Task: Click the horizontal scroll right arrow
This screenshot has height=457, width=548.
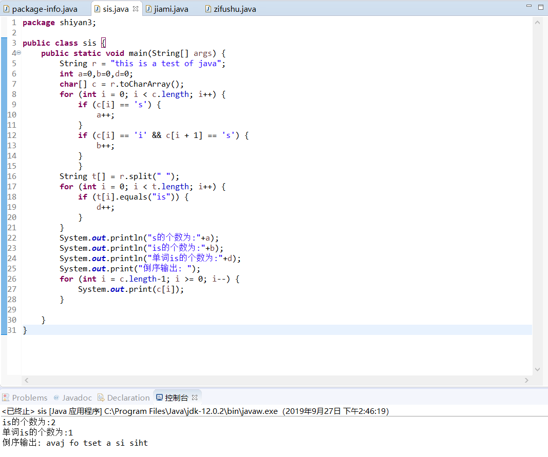Action: [526, 380]
